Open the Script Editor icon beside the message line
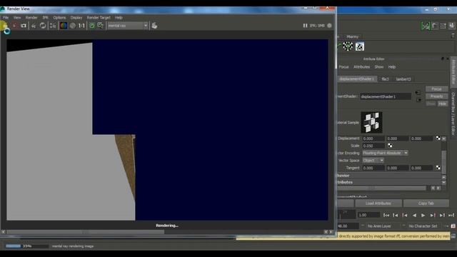The height and width of the screenshot is (257, 457). 453,236
